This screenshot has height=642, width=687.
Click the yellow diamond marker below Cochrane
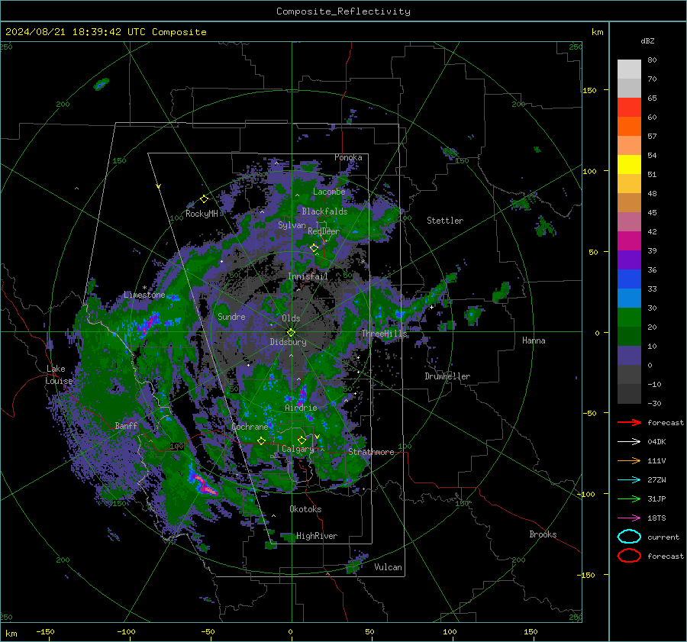(x=261, y=441)
